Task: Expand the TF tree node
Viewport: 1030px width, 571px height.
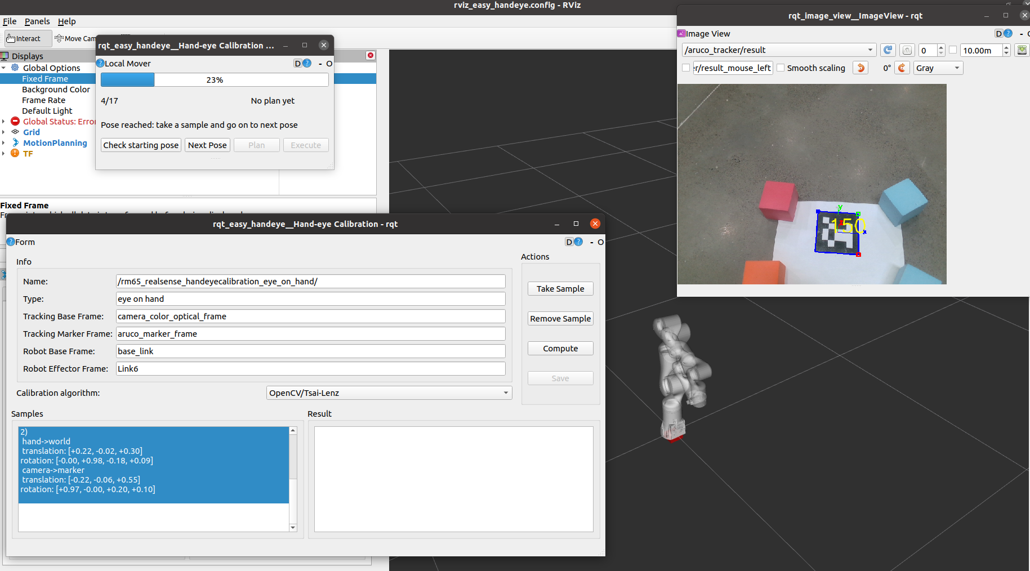Action: tap(4, 154)
